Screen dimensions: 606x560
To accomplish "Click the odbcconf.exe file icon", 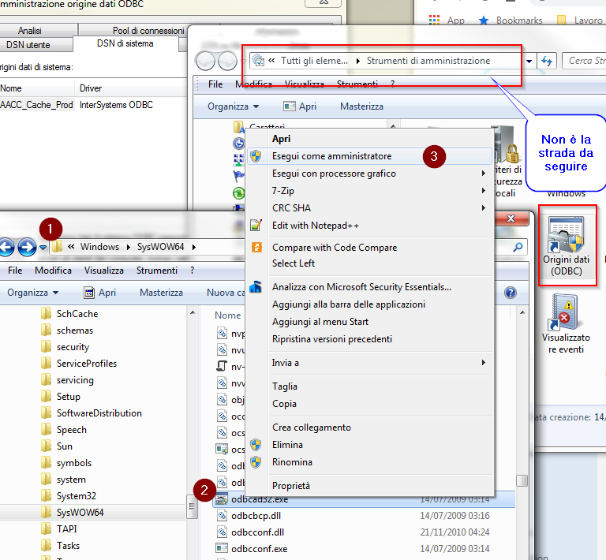I will click(222, 548).
